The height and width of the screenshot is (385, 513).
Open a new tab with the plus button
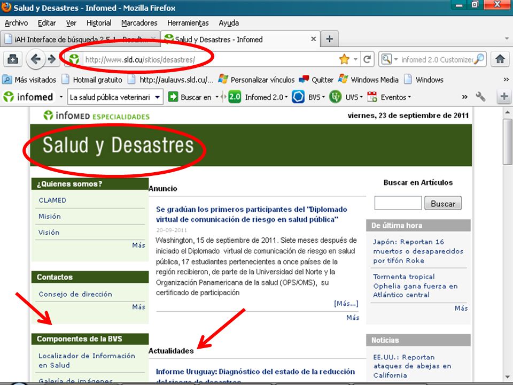tap(330, 39)
